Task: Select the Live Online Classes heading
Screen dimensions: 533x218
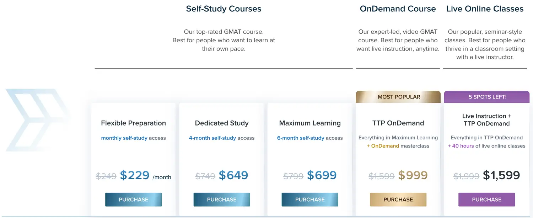Action: click(x=485, y=9)
